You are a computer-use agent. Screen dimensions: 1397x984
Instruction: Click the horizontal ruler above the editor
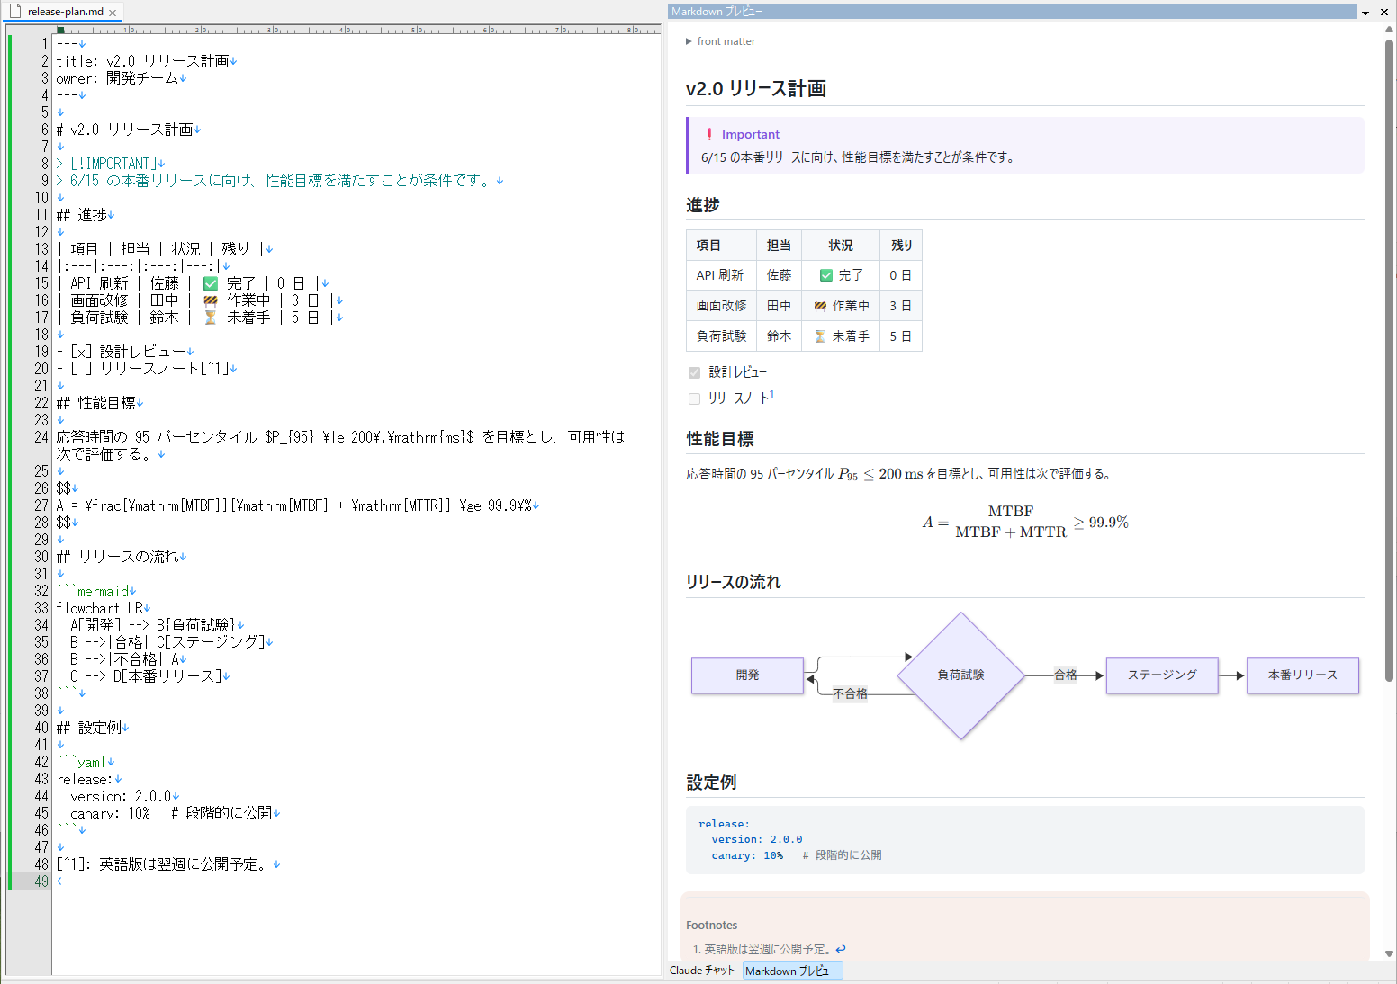click(x=360, y=30)
